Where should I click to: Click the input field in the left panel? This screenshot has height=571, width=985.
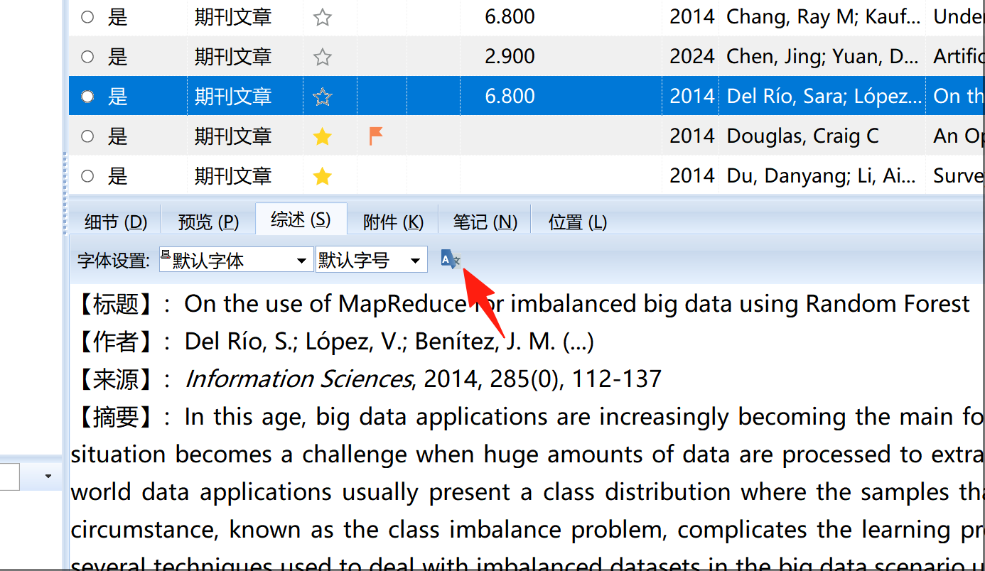point(9,476)
